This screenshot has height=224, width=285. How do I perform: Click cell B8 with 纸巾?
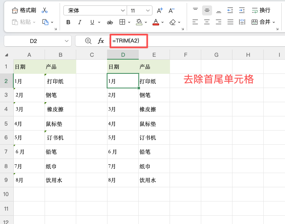pyautogui.click(x=60, y=166)
